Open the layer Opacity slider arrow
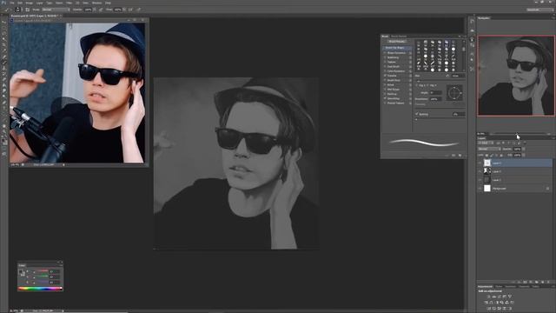Screen dimensions: 556x313 pyautogui.click(x=523, y=149)
